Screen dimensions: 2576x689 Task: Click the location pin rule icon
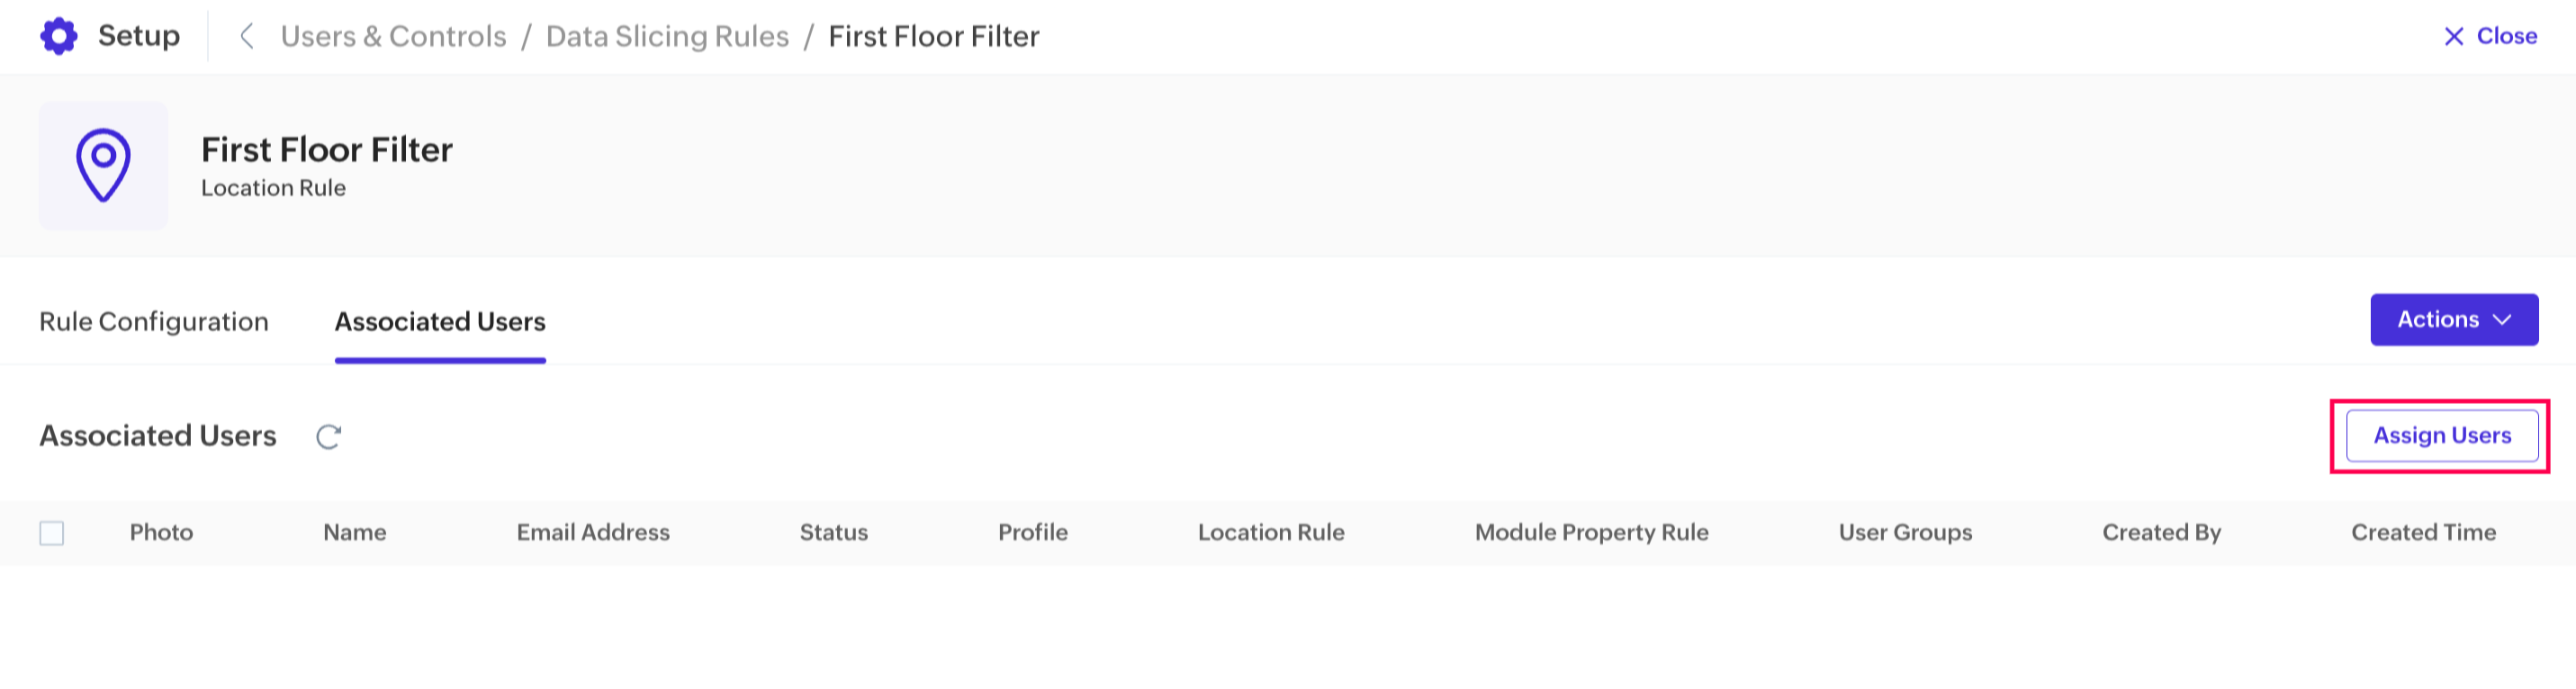click(103, 165)
